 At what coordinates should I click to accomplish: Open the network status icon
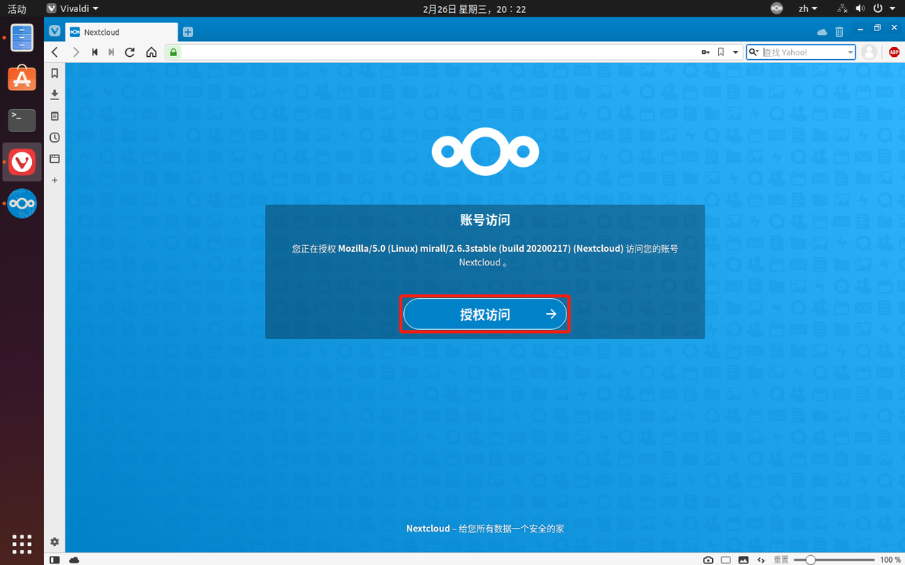pyautogui.click(x=842, y=8)
